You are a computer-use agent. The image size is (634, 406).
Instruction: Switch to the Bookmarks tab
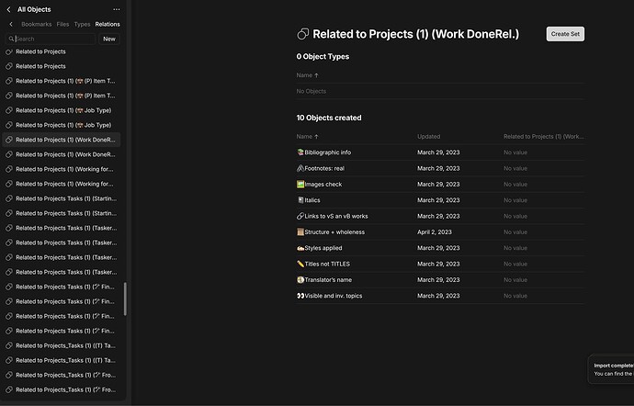point(37,24)
